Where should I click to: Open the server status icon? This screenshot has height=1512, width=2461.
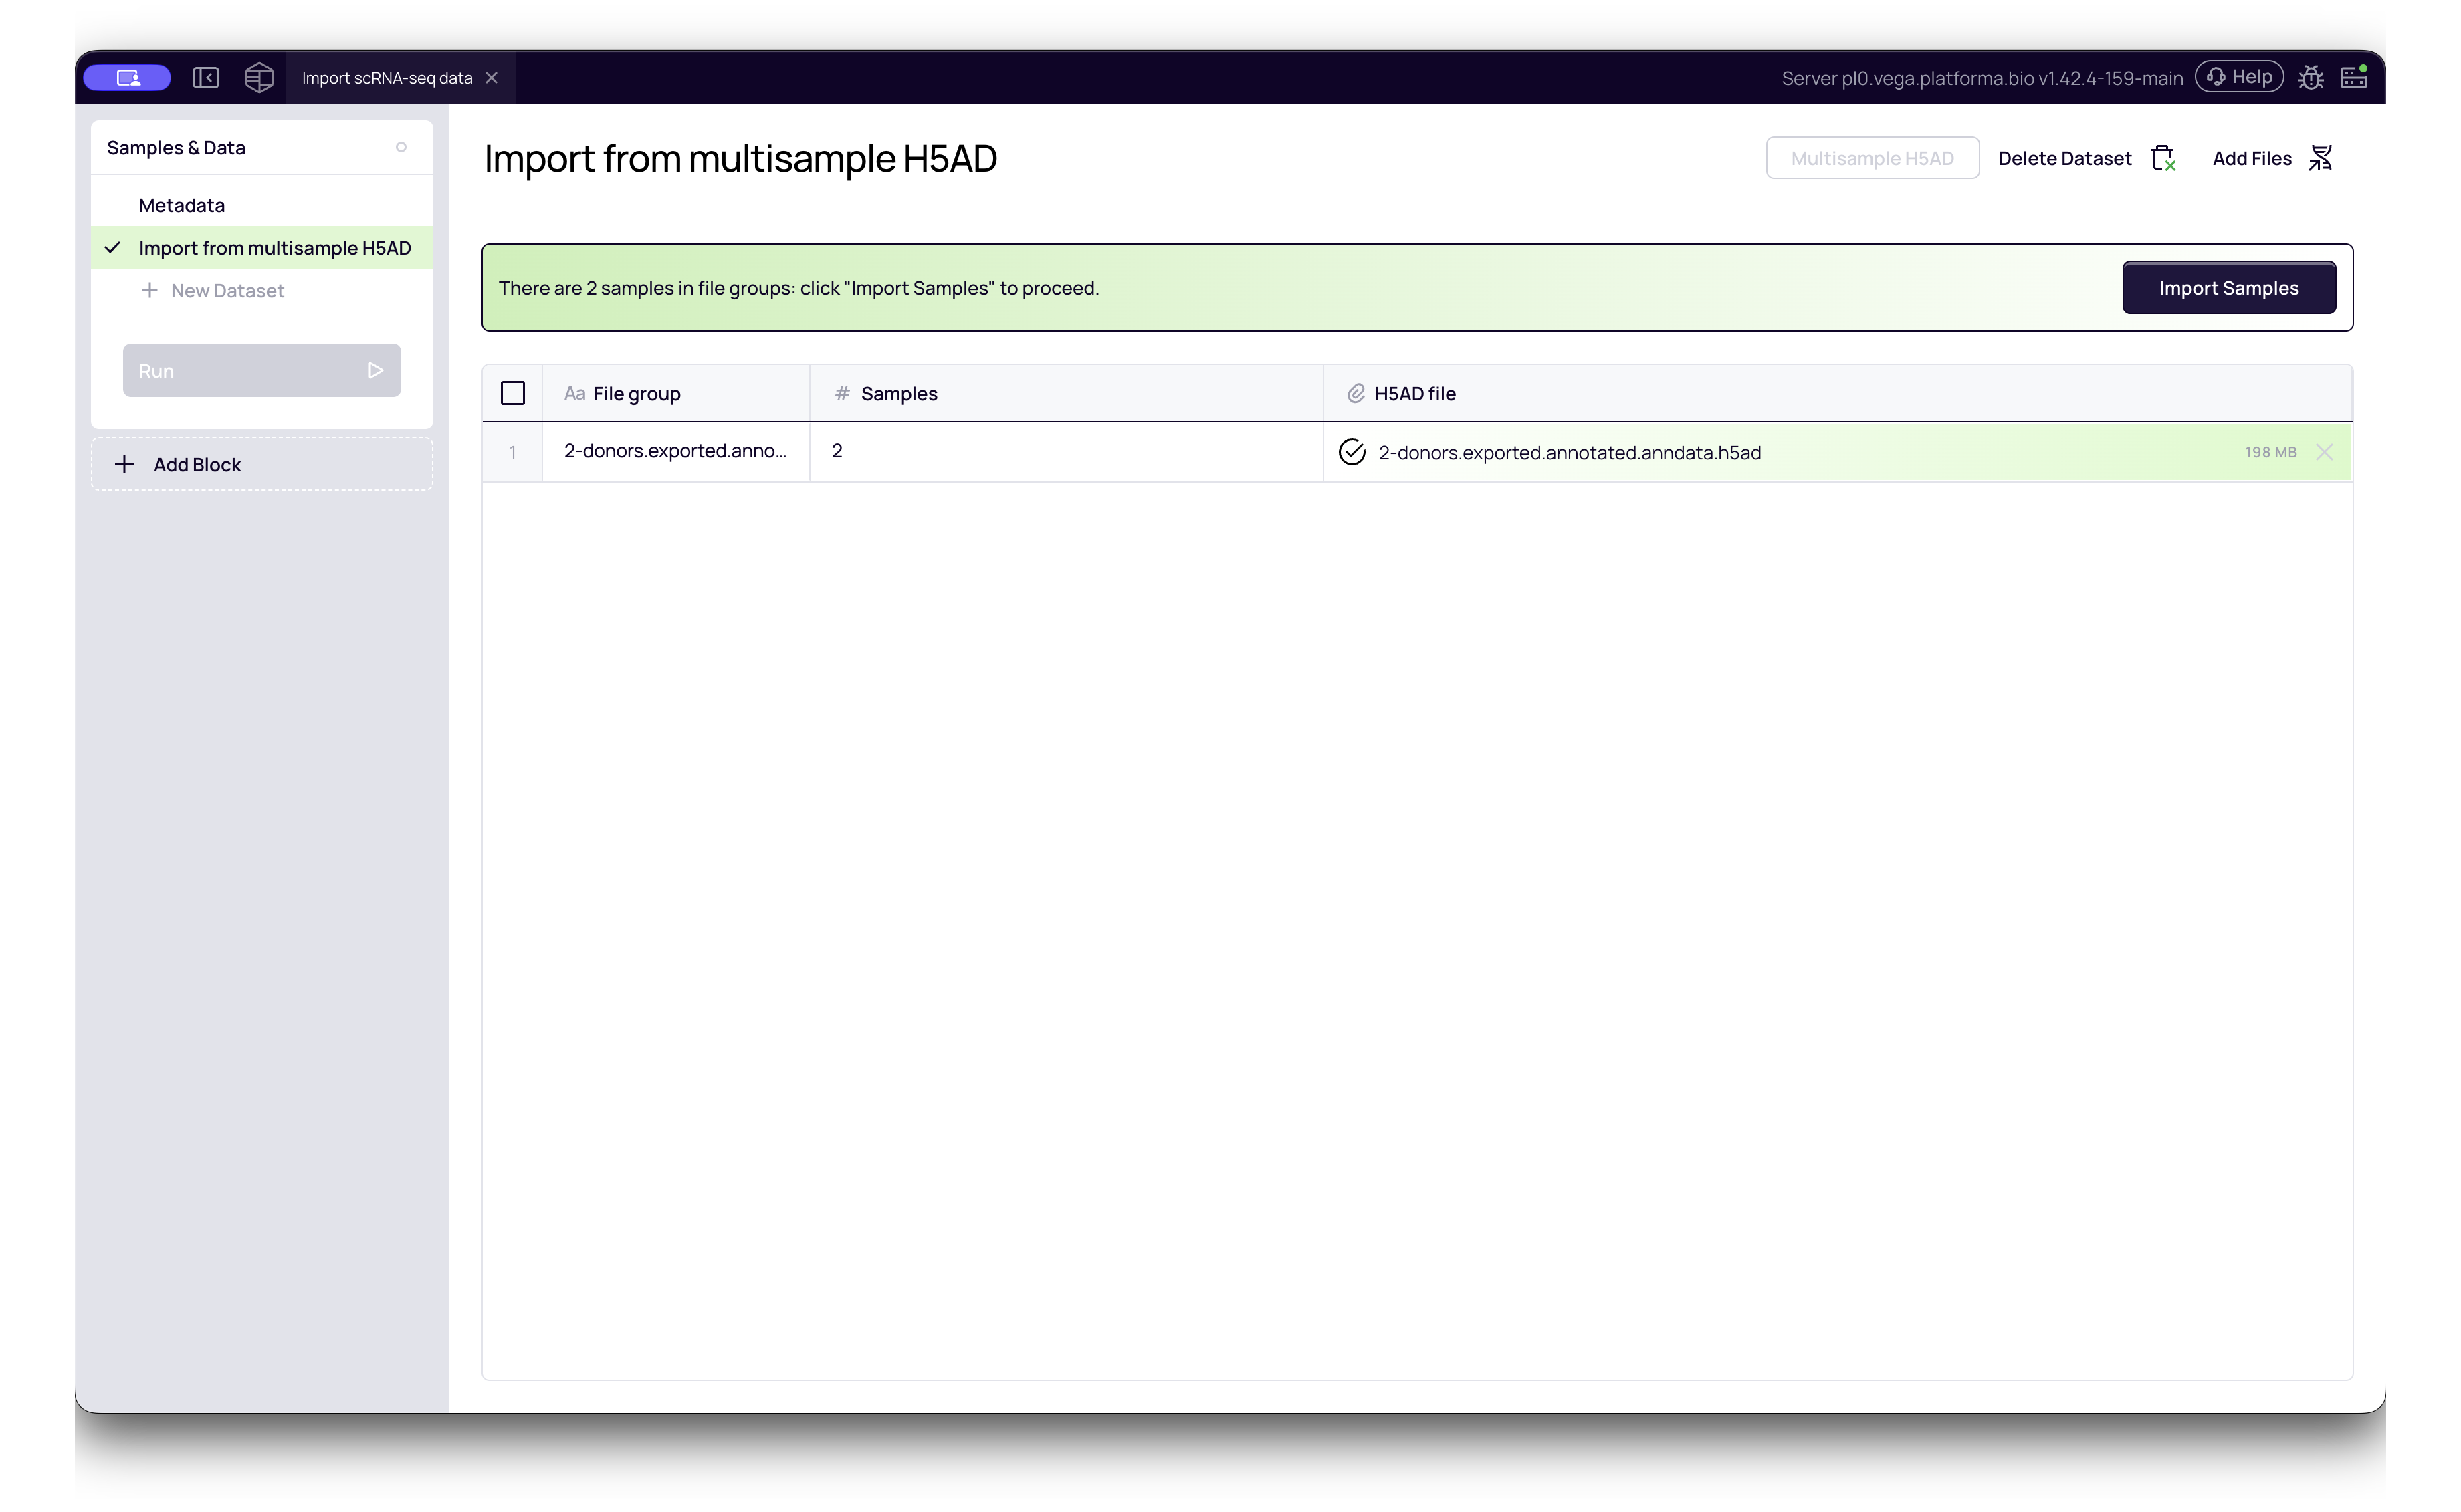point(2354,77)
